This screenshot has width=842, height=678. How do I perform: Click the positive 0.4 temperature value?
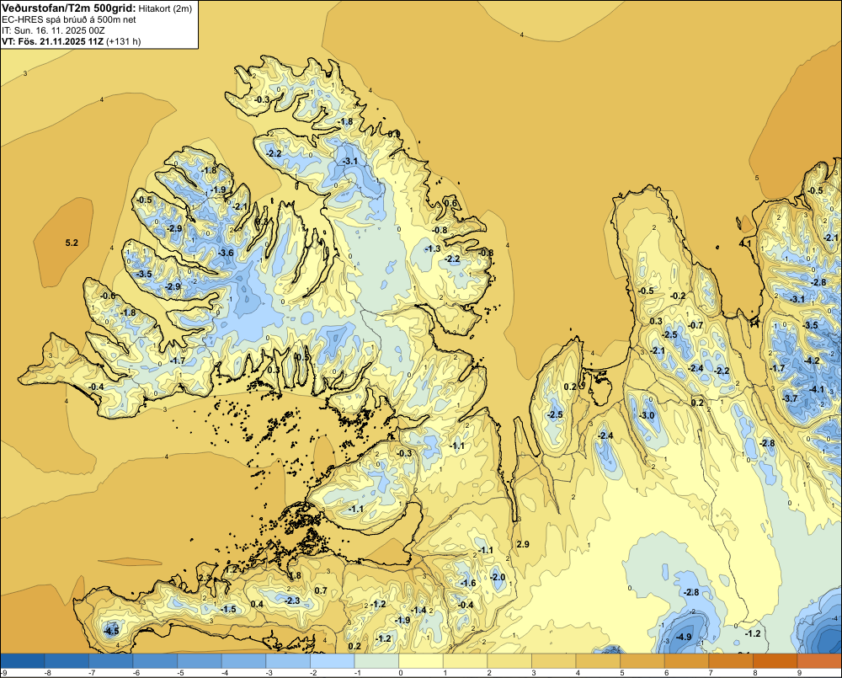coord(257,605)
